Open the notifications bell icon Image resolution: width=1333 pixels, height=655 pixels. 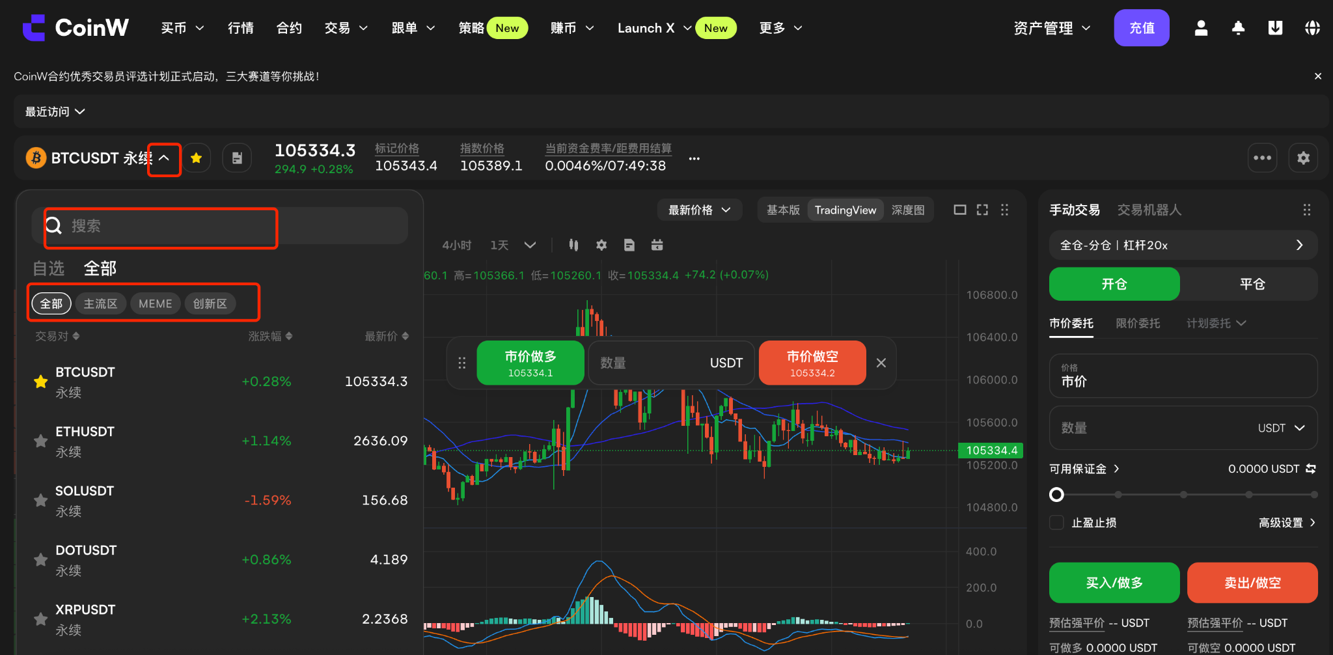(1238, 28)
